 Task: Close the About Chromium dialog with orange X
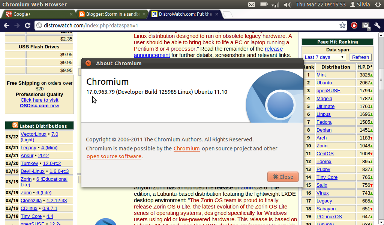pos(88,63)
